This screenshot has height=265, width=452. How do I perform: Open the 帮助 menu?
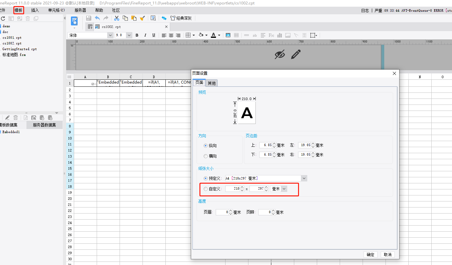point(99,10)
